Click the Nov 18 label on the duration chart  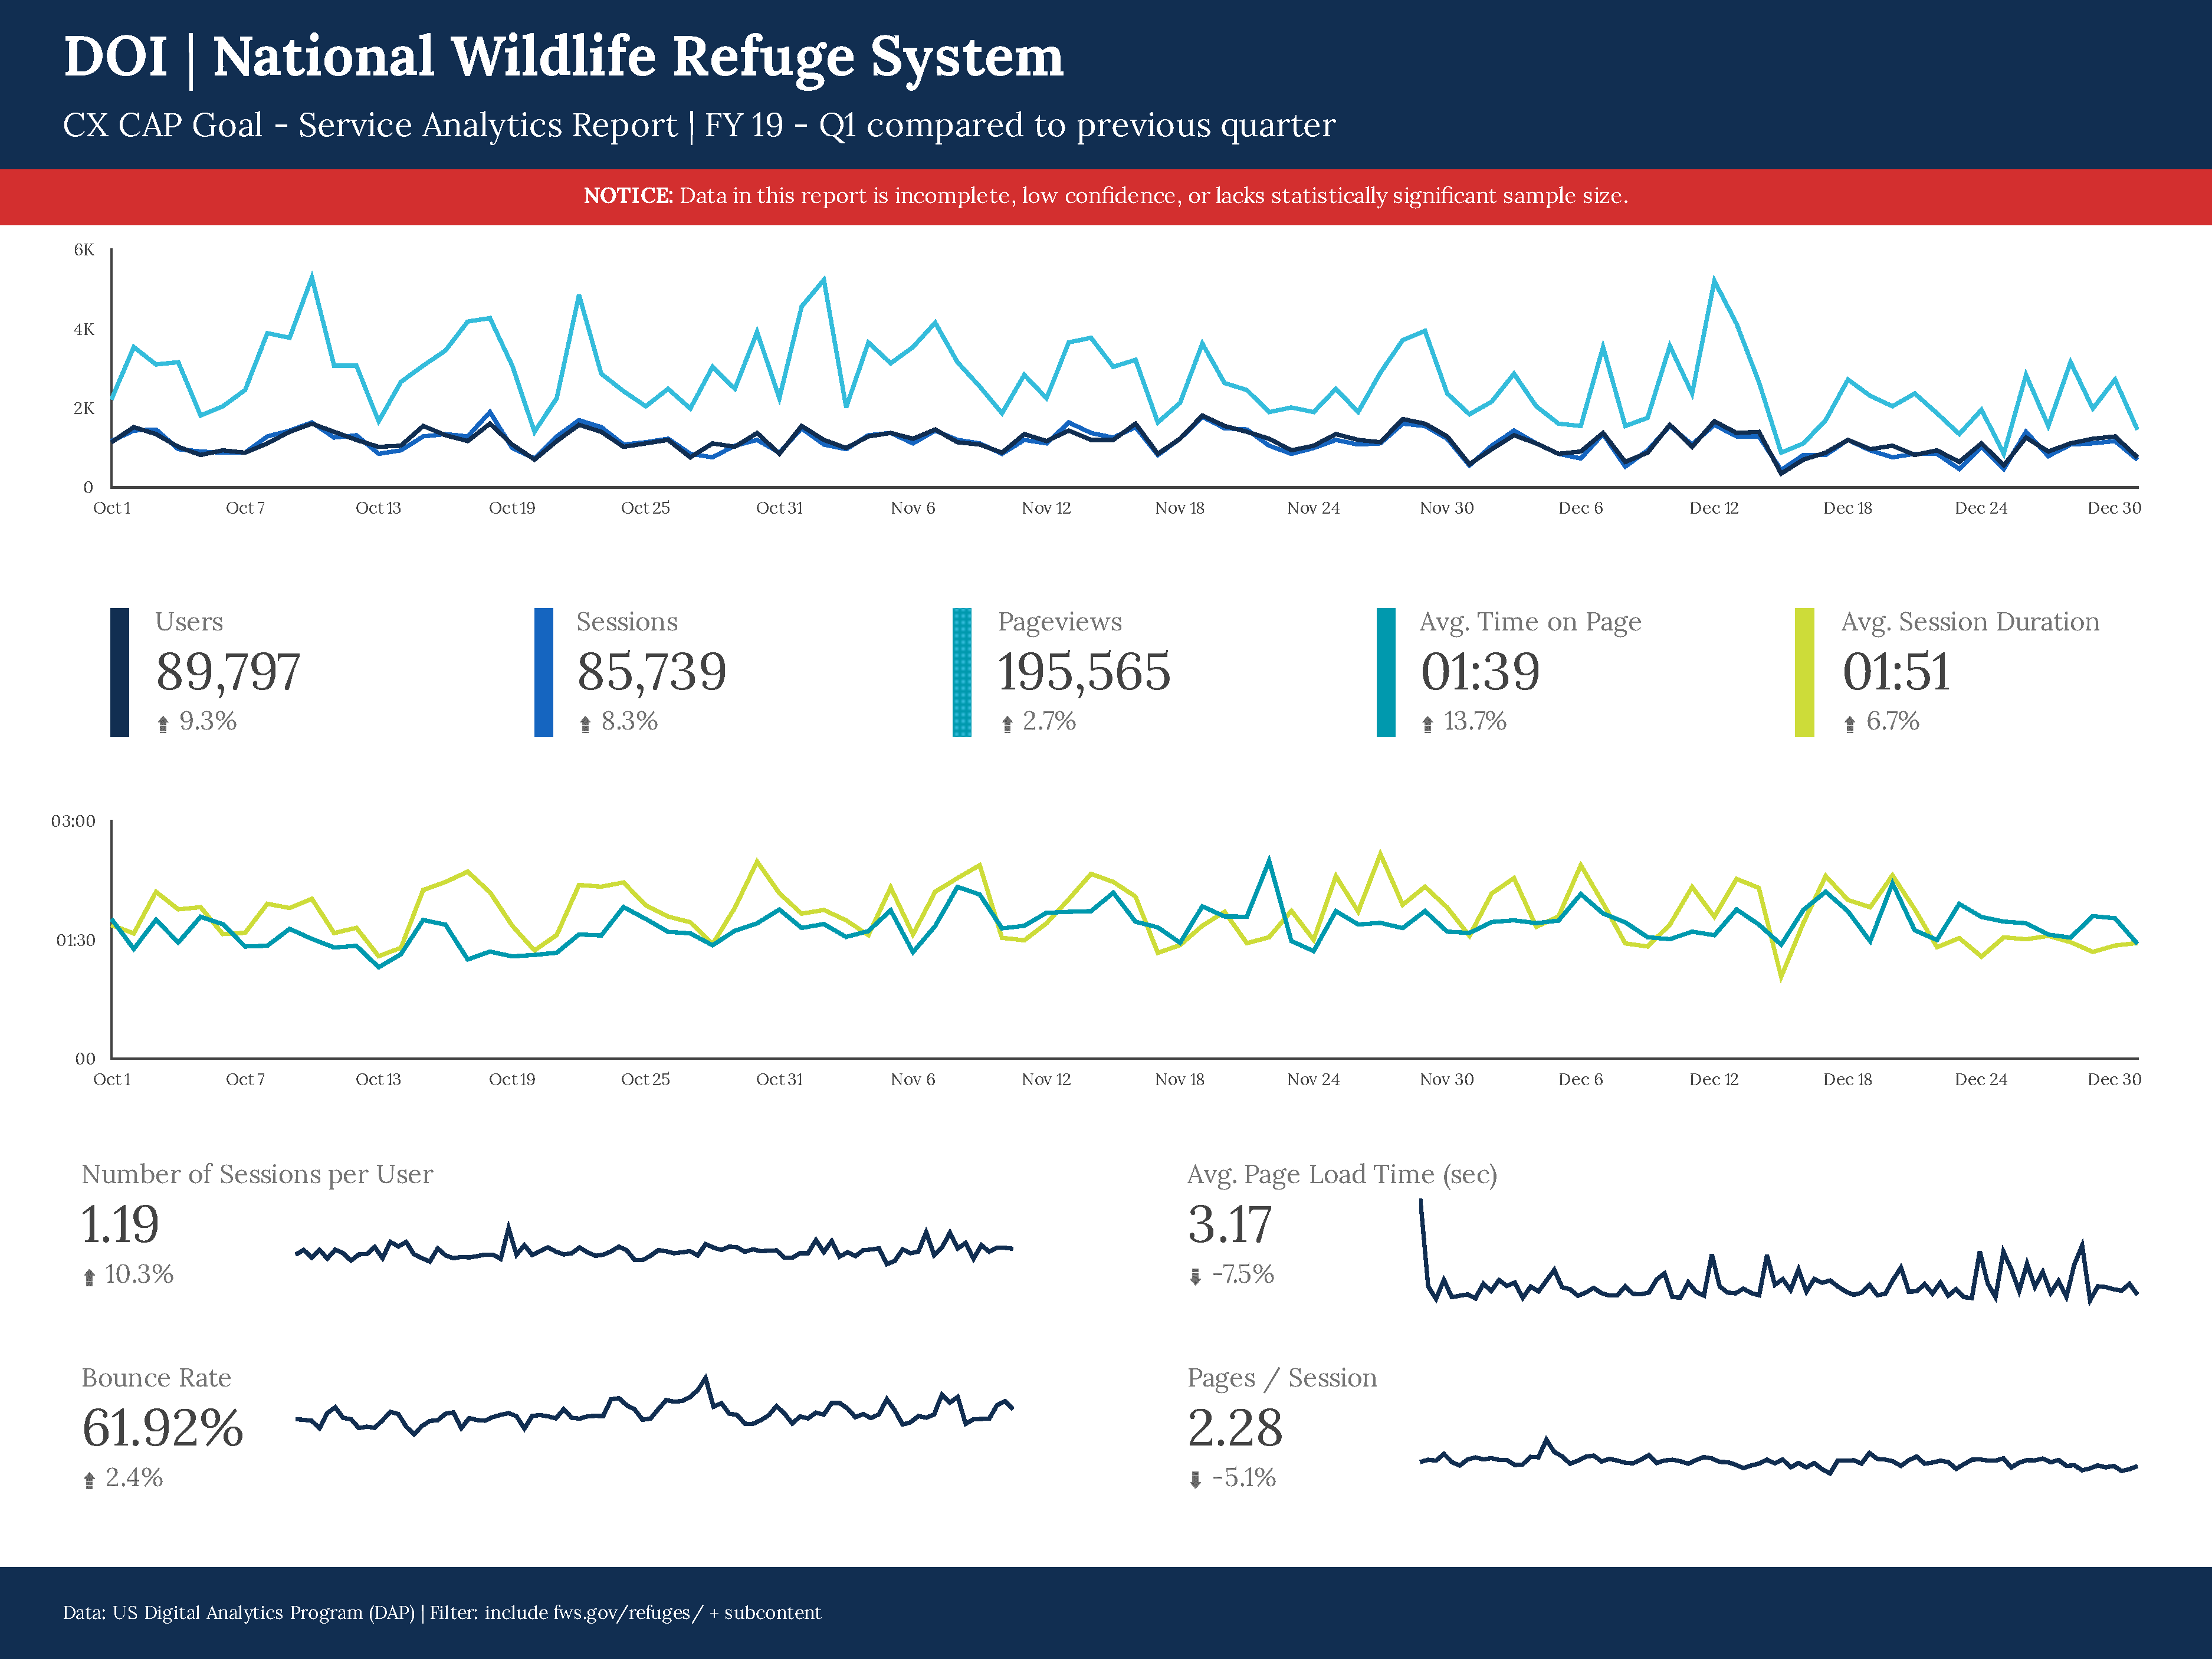coord(1180,1079)
